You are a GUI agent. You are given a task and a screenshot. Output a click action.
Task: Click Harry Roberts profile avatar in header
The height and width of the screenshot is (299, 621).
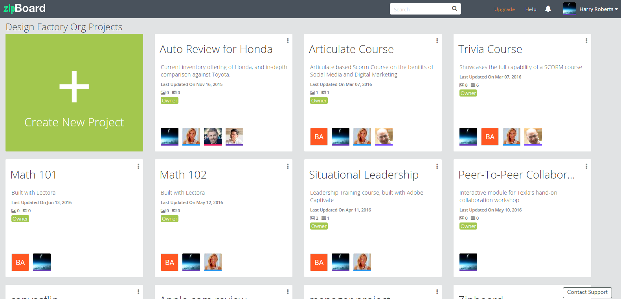pyautogui.click(x=569, y=9)
